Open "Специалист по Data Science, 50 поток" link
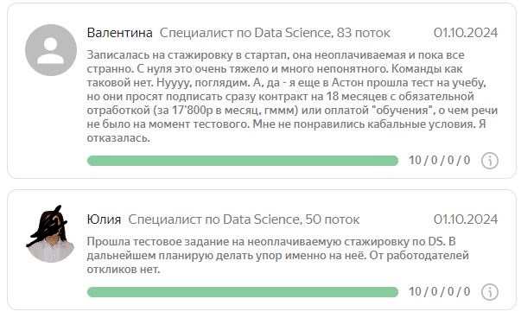 (x=244, y=219)
